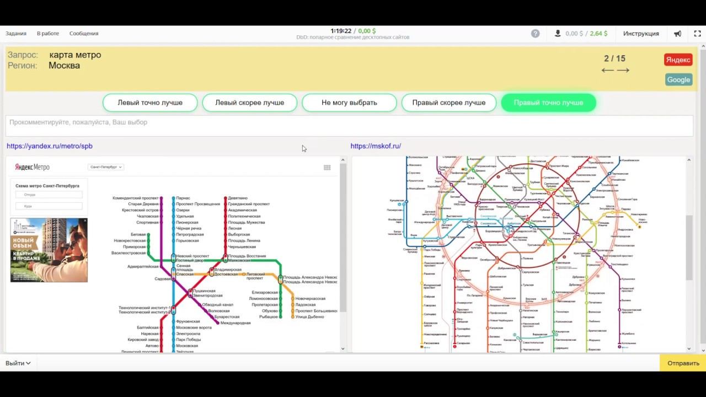This screenshot has width=706, height=397.
Task: Click the Откуда departure field
Action: pos(49,195)
